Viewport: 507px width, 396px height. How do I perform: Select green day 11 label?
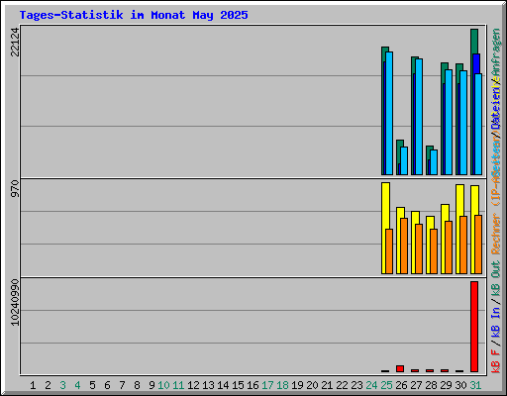click(x=178, y=385)
